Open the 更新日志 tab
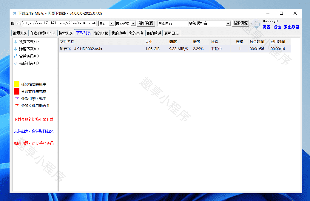Screen dimensions: 310x201 [x=171, y=33]
